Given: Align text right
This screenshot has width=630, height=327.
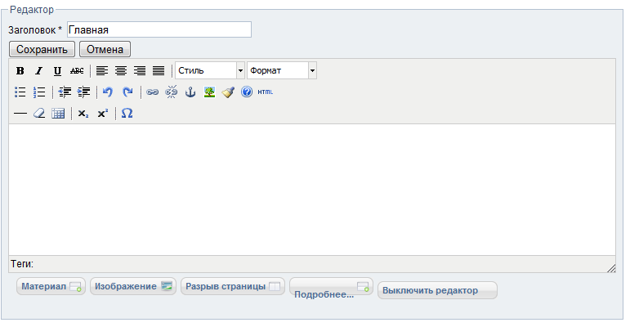Looking at the screenshot, I should pos(140,71).
